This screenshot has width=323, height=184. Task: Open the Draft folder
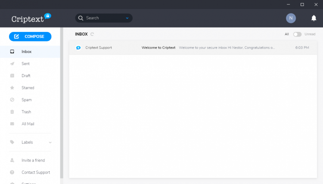coord(30,75)
